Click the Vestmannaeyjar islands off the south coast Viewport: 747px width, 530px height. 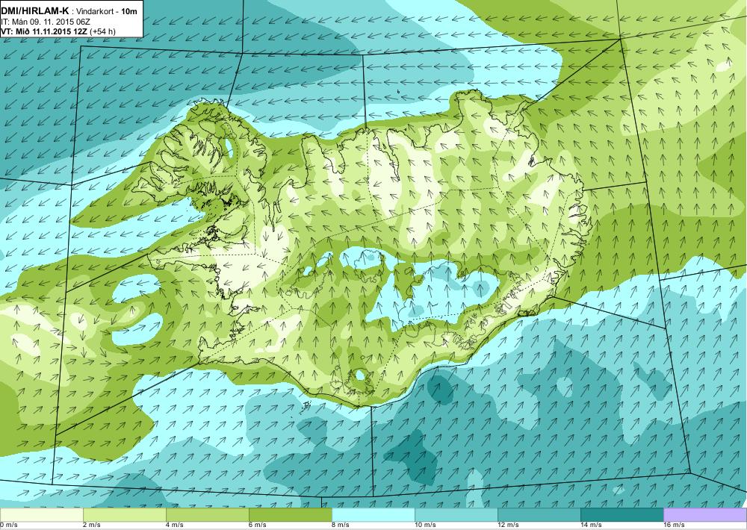[x=307, y=406]
